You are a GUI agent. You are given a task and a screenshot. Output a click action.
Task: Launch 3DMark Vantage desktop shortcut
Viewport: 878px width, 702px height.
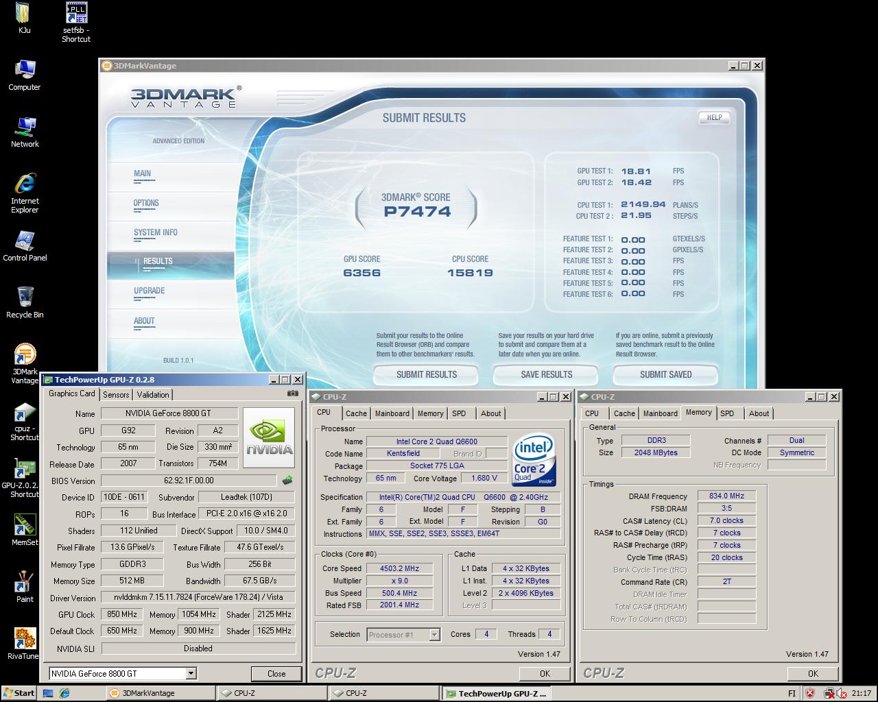tap(25, 364)
